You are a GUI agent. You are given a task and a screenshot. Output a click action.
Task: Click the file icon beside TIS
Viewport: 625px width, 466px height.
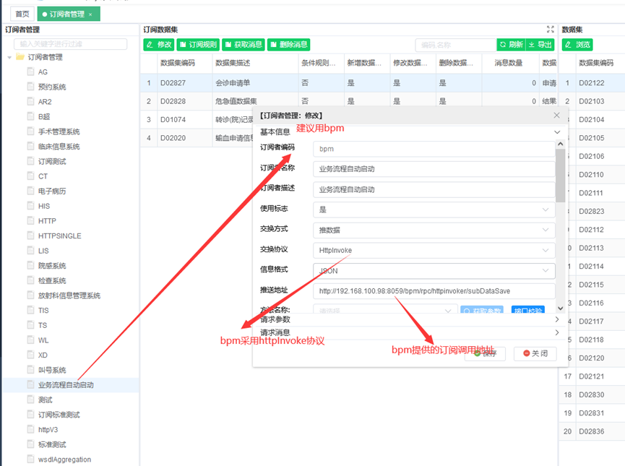pos(30,310)
